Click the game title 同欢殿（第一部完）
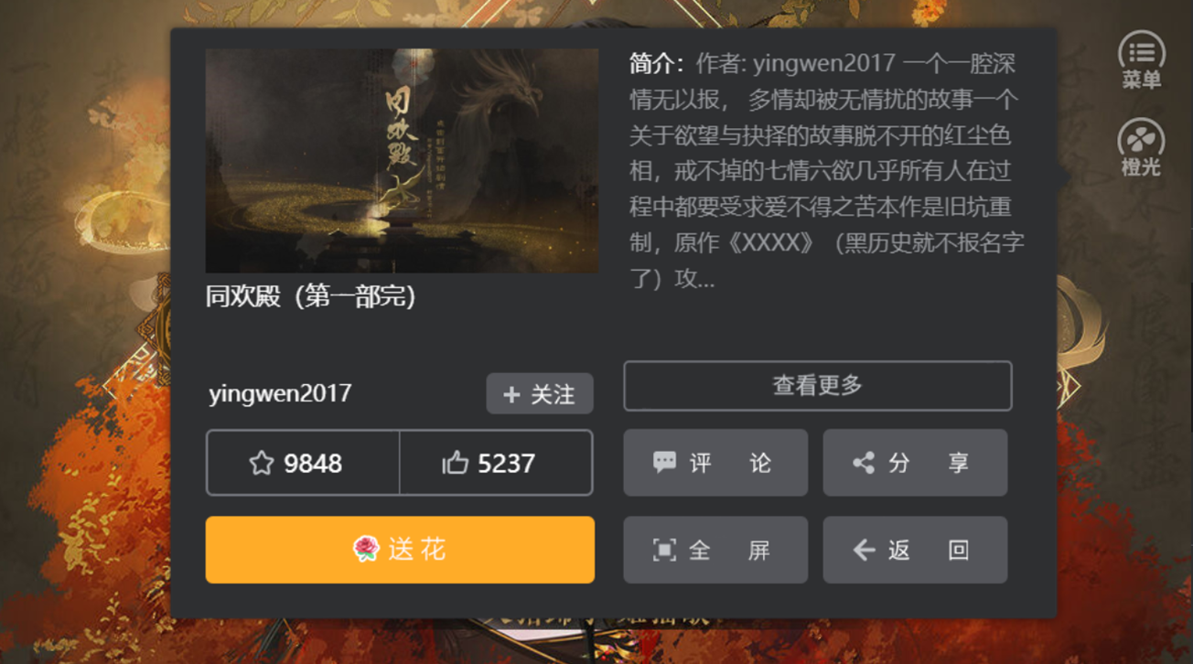This screenshot has width=1193, height=664. tap(311, 296)
